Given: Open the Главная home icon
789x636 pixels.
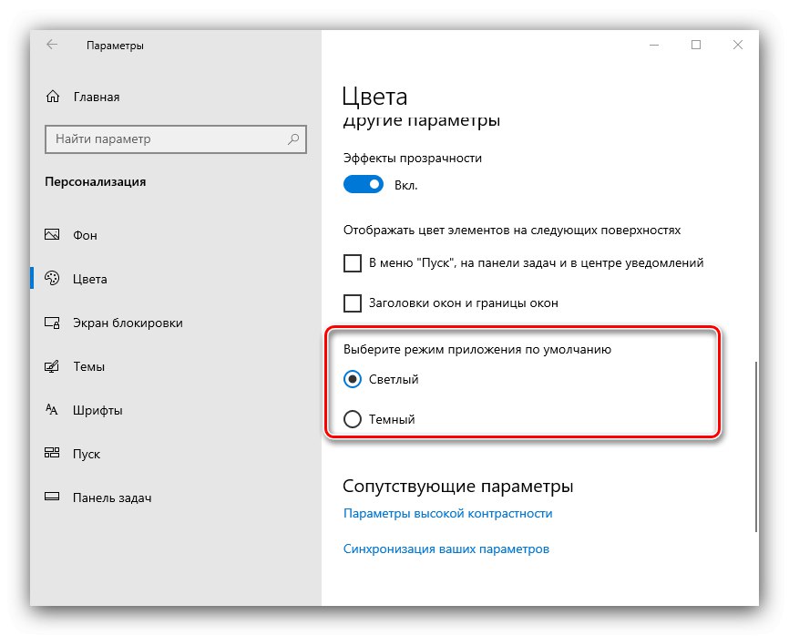Looking at the screenshot, I should click(53, 97).
